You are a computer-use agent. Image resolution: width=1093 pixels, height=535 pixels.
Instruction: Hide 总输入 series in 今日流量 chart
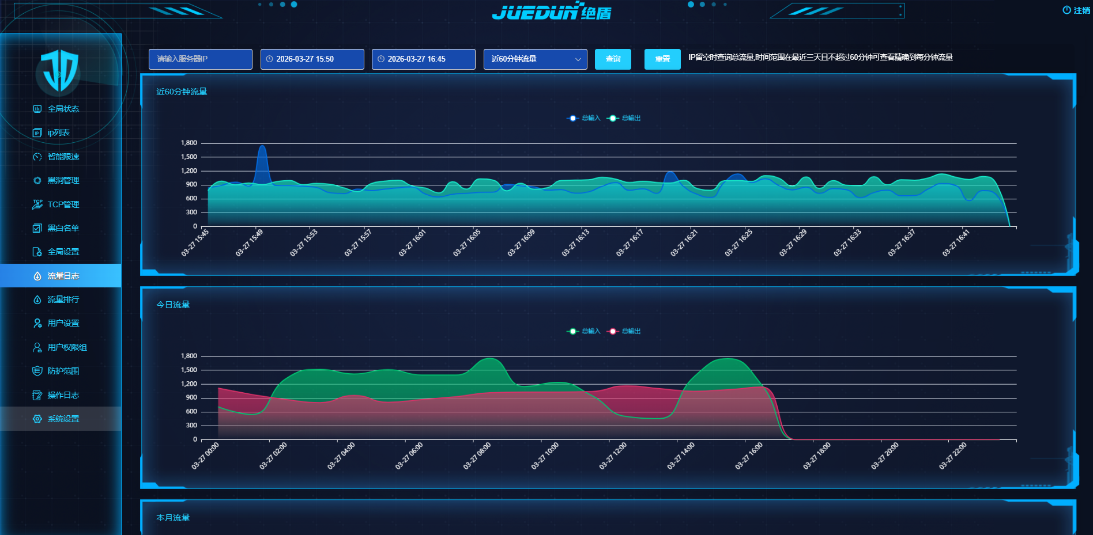(x=583, y=331)
